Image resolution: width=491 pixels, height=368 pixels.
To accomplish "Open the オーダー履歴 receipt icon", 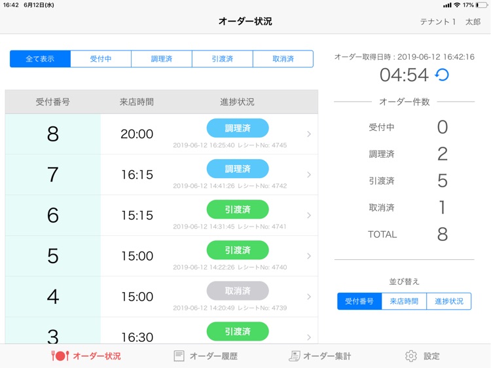I will pos(179,356).
